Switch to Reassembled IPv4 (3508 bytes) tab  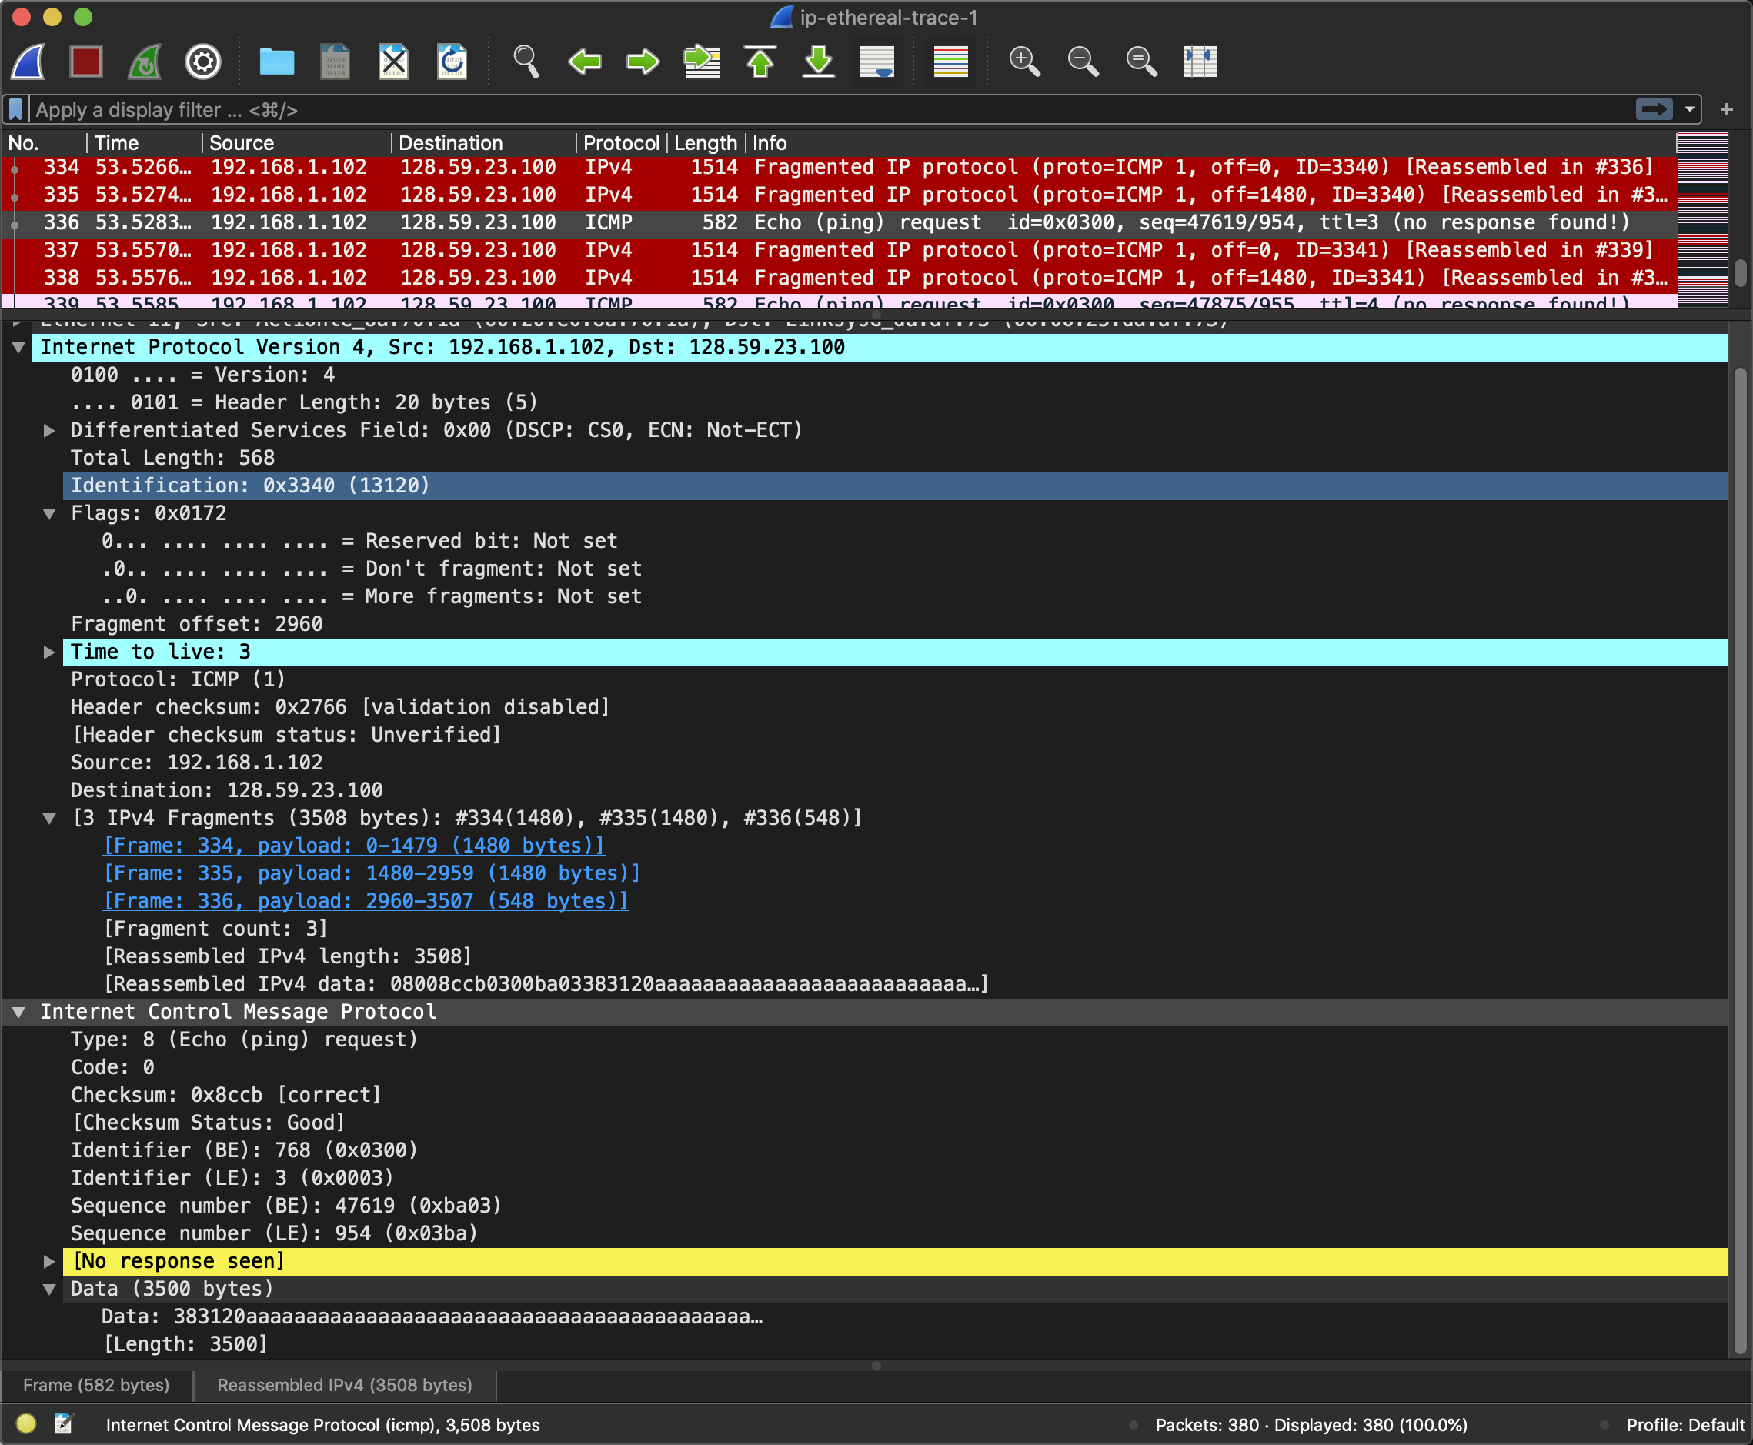point(344,1385)
